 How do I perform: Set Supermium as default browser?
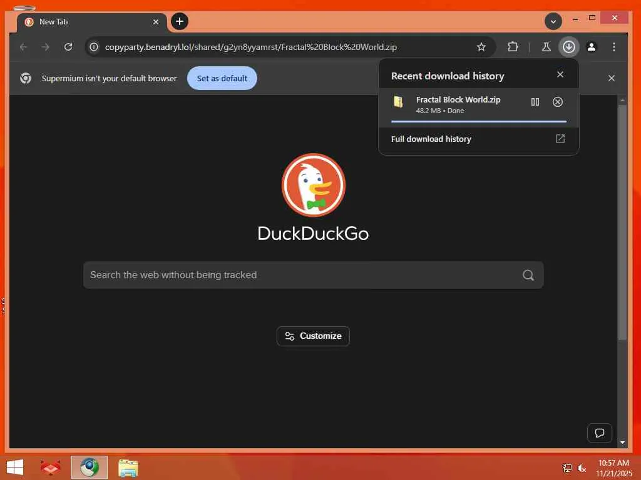click(x=222, y=78)
